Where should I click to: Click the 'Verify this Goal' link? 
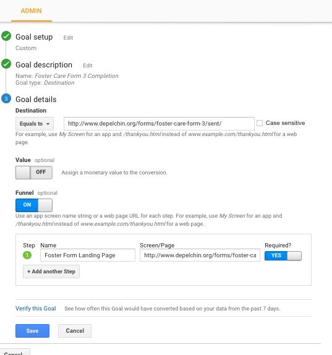coord(35,309)
